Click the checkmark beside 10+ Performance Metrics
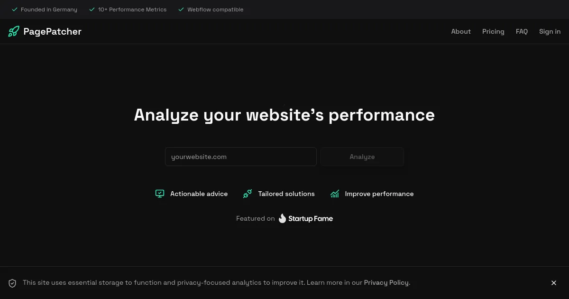This screenshot has height=299, width=569. tap(92, 9)
